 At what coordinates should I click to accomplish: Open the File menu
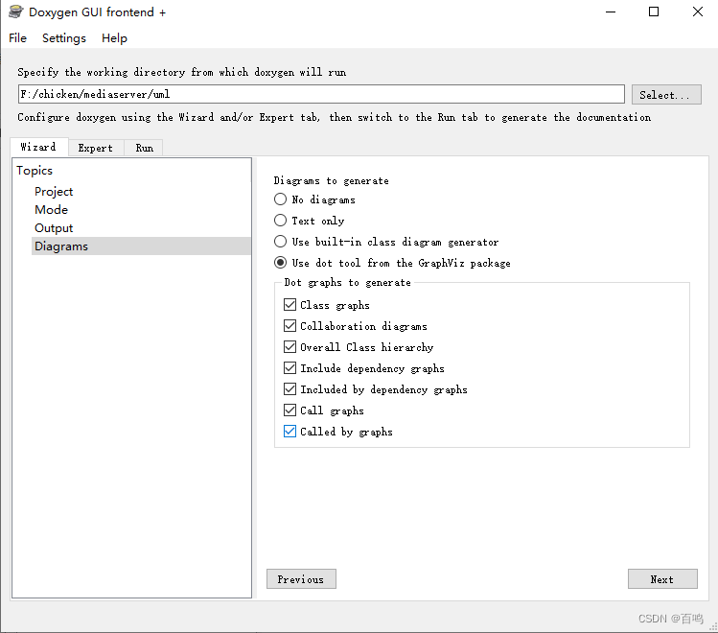click(x=17, y=38)
